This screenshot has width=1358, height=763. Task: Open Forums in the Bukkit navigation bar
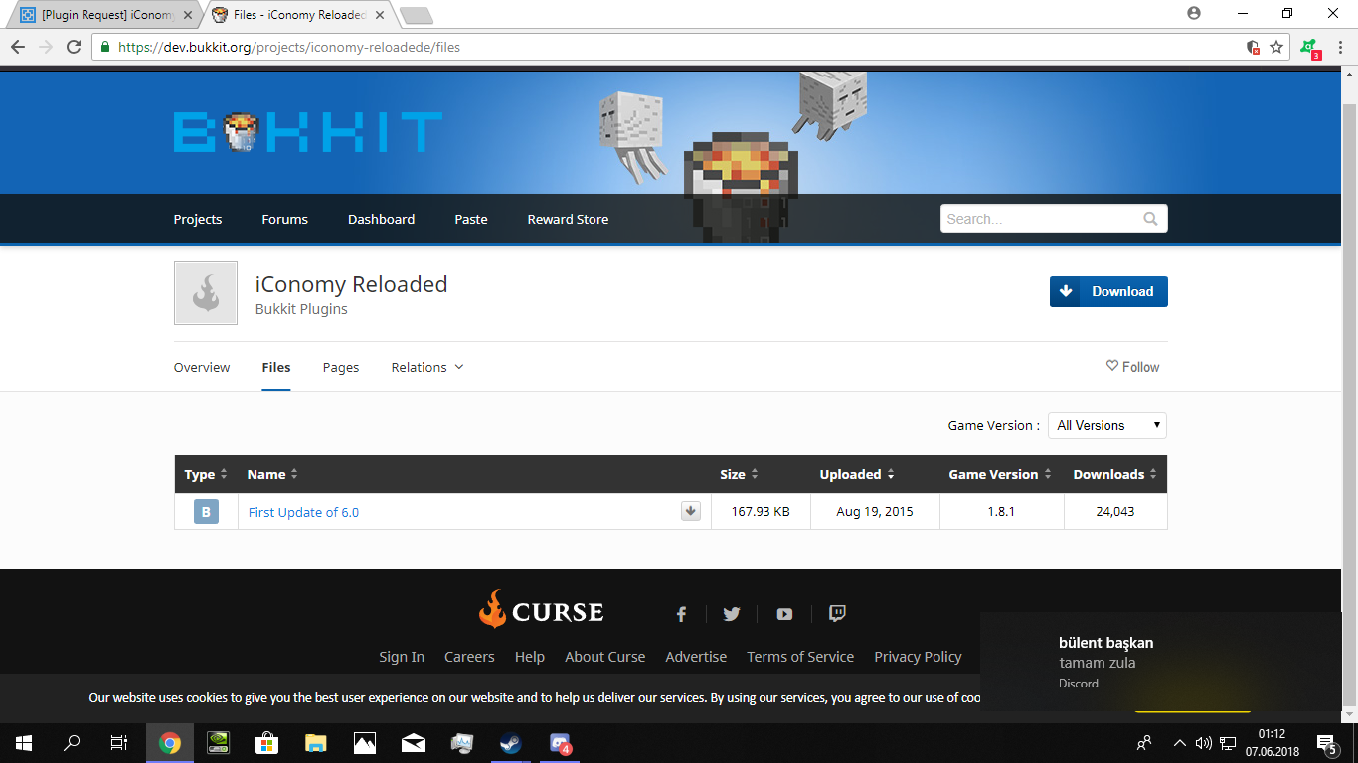coord(285,219)
